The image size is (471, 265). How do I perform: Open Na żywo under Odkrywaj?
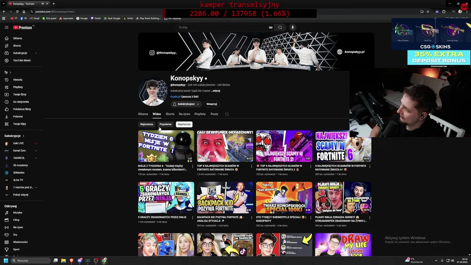click(x=18, y=227)
